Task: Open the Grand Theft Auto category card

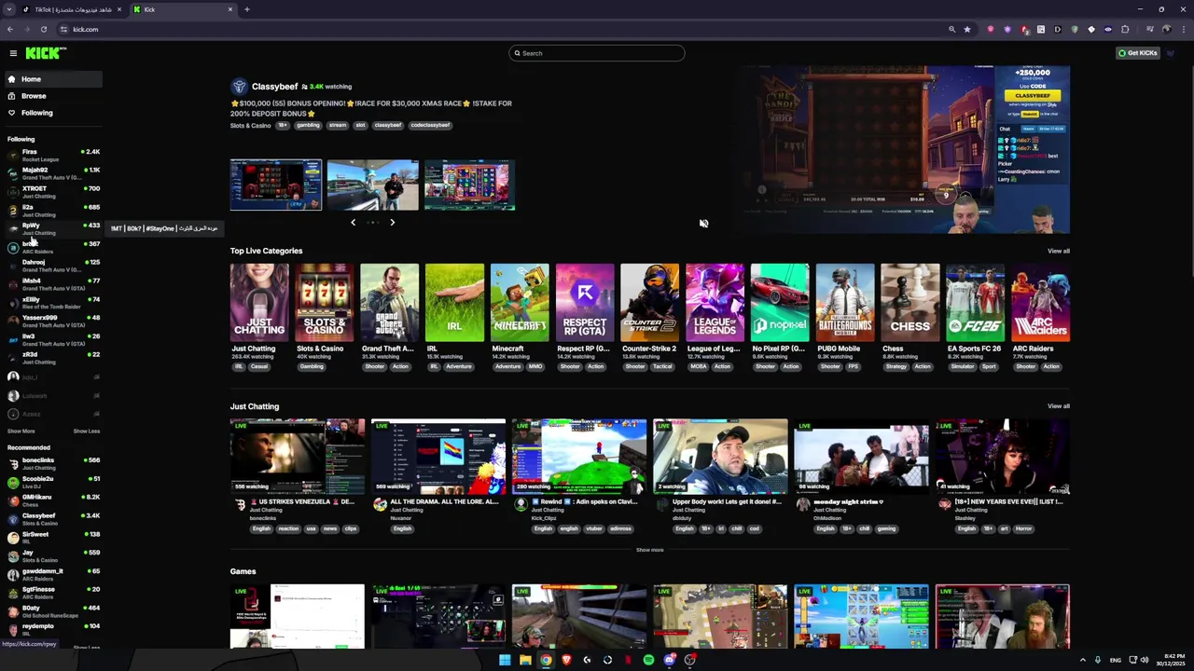Action: tap(390, 303)
